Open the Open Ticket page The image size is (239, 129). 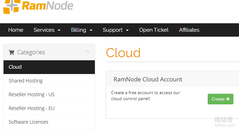tap(154, 30)
